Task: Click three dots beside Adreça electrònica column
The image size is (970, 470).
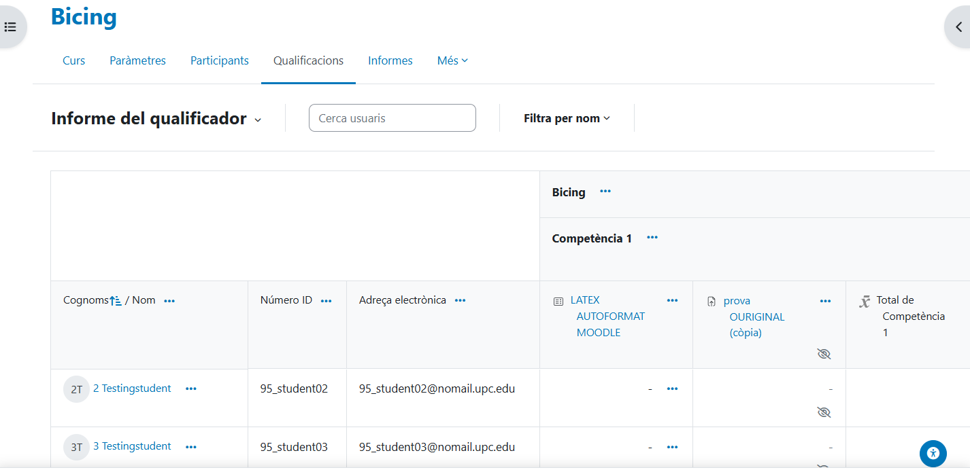Action: (460, 301)
